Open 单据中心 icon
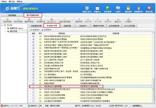 pos(97,8)
